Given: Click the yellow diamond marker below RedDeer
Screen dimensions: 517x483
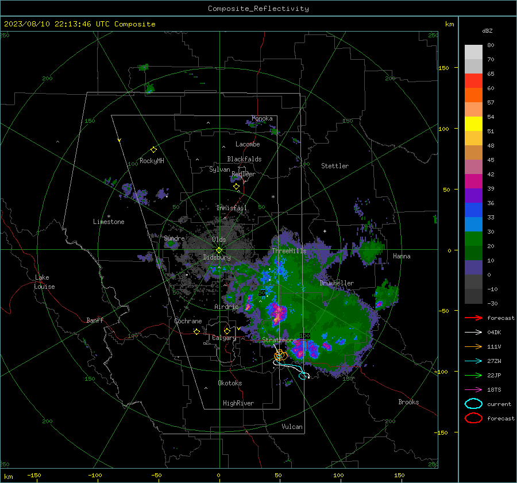Looking at the screenshot, I should tap(236, 187).
